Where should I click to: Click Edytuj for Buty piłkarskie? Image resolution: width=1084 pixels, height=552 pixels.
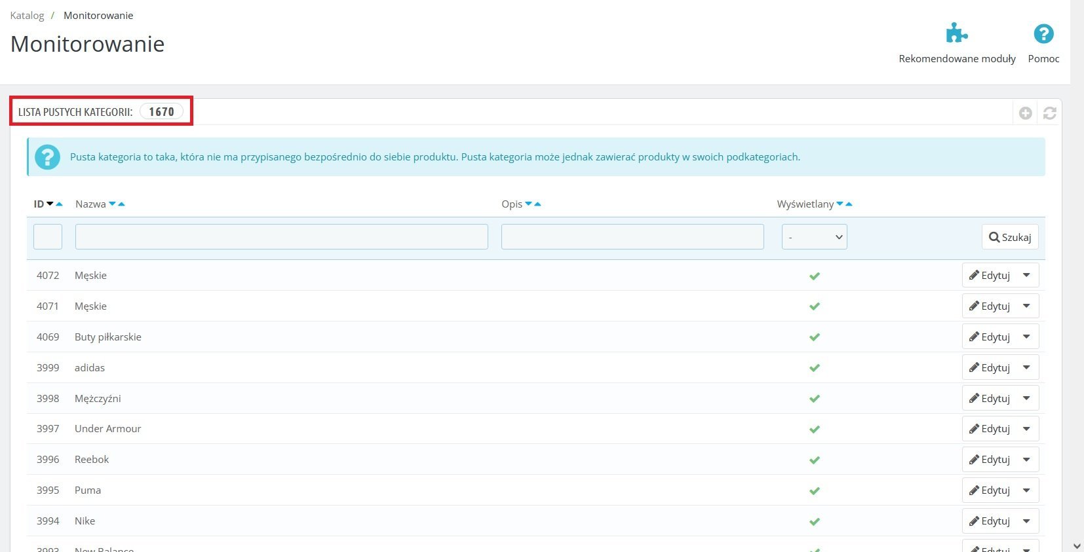tap(989, 337)
